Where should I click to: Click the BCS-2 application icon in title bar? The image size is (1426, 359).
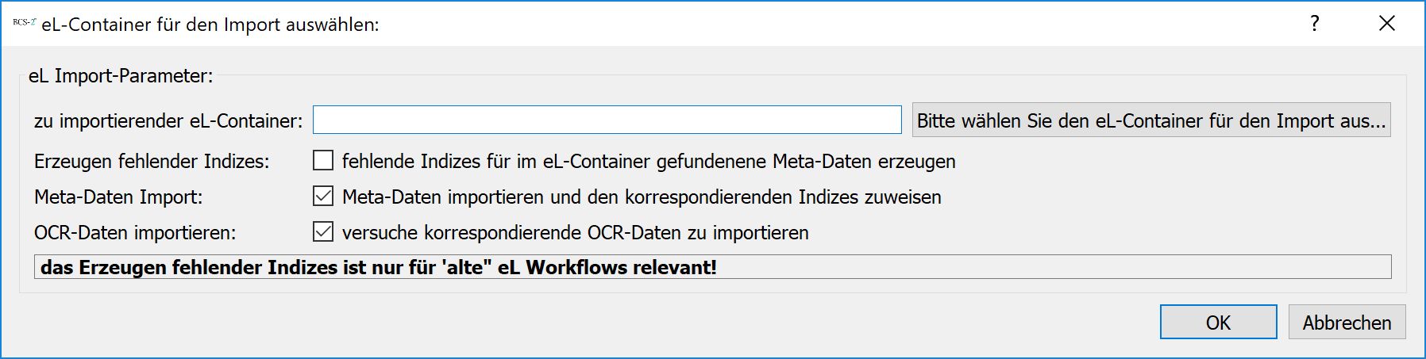[25, 23]
